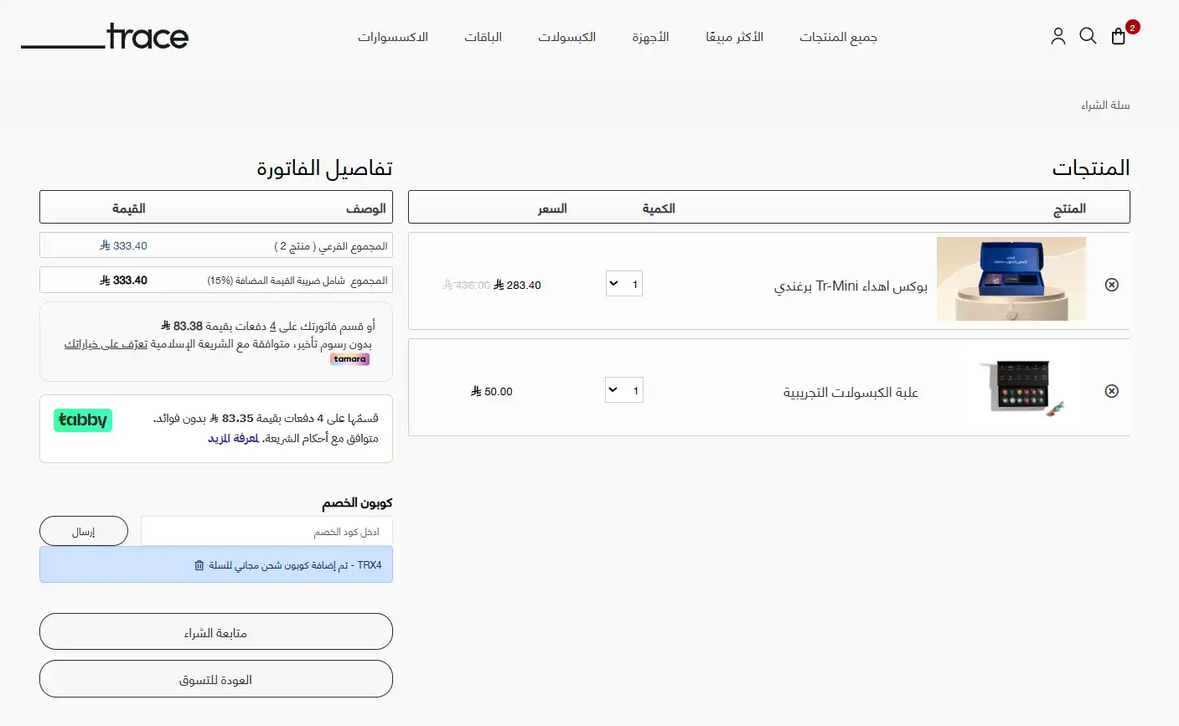The width and height of the screenshot is (1179, 726).
Task: Open the tabby logo badge
Action: click(83, 420)
